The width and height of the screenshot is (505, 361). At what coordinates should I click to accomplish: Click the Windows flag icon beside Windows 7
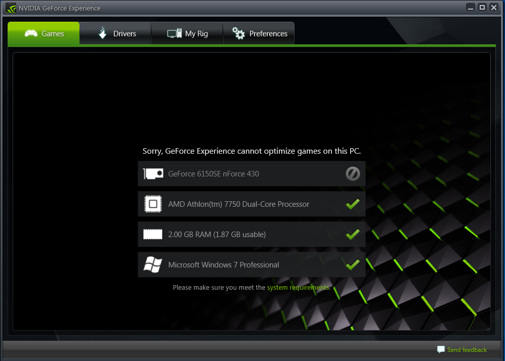coord(153,264)
